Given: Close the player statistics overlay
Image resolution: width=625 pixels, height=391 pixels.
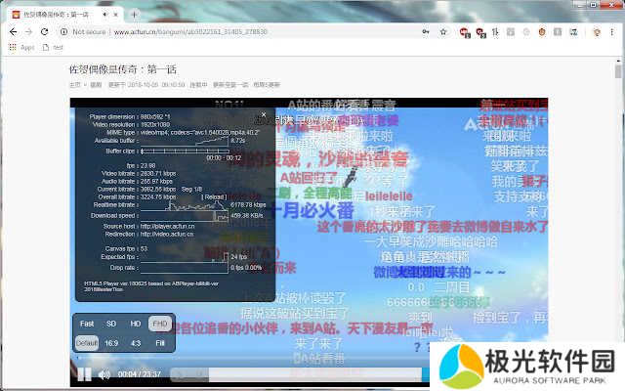Looking at the screenshot, I should click(x=263, y=114).
